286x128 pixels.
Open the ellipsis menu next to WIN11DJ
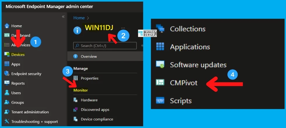tap(123, 28)
